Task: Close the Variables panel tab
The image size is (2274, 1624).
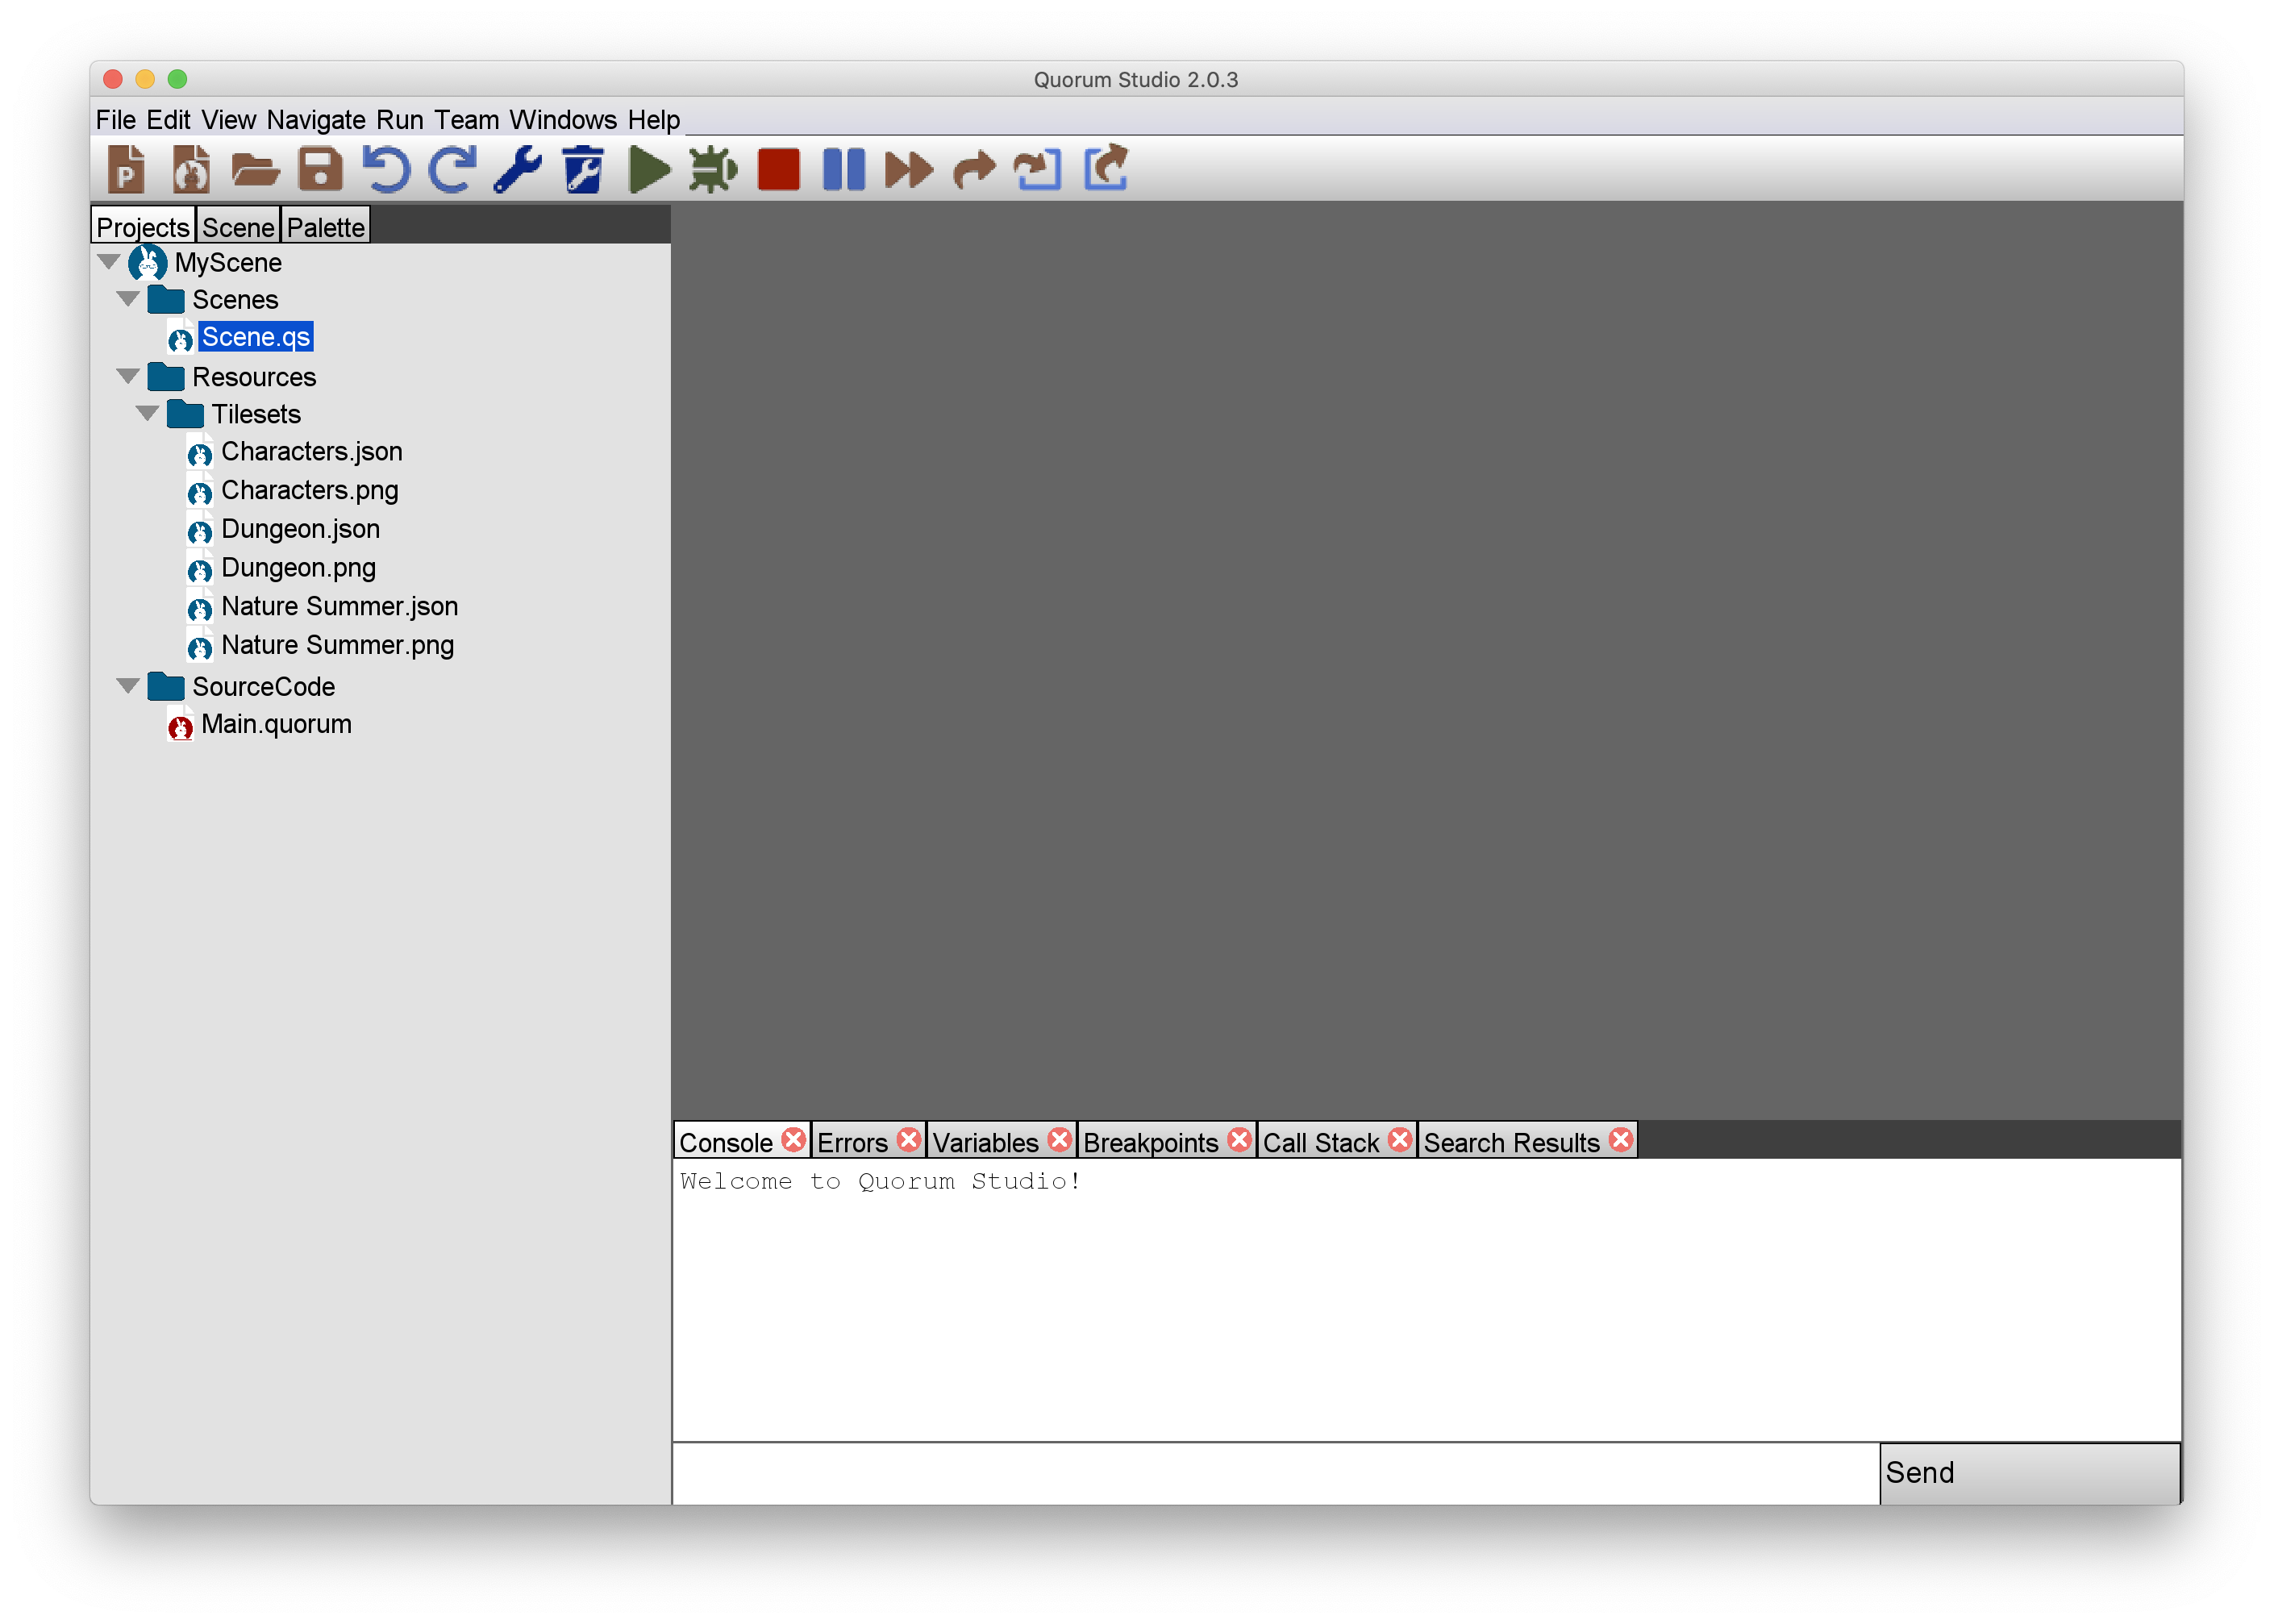Action: point(1056,1143)
